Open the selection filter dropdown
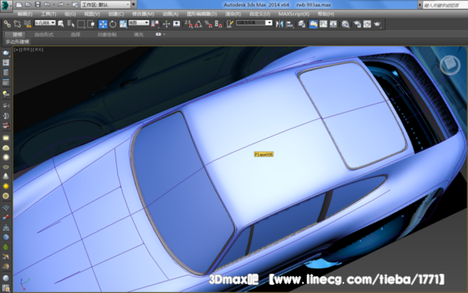The width and height of the screenshot is (468, 293). tap(45, 23)
